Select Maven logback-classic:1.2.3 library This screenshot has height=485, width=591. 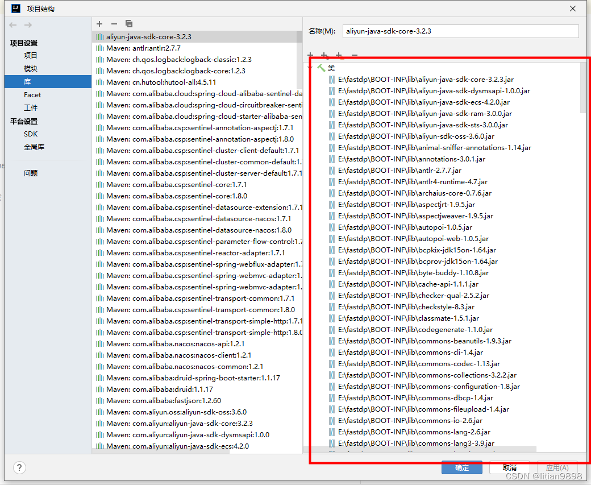198,60
